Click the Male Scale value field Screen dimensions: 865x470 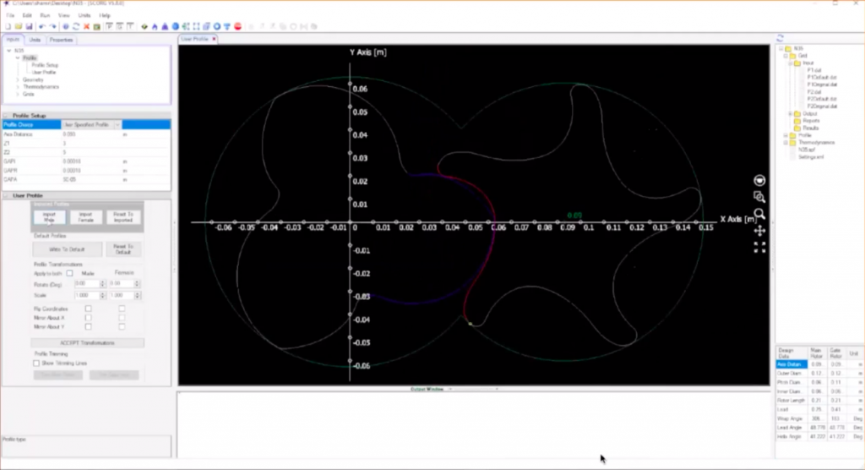point(87,296)
